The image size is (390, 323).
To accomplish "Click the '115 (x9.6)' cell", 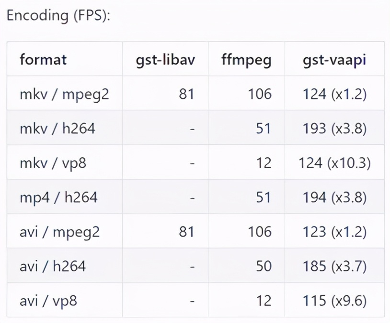I will (334, 301).
